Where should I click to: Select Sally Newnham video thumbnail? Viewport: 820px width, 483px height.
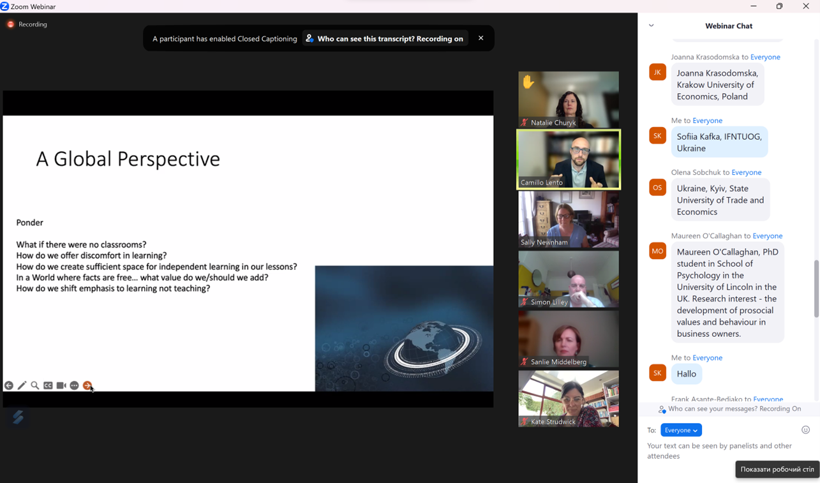(x=569, y=219)
